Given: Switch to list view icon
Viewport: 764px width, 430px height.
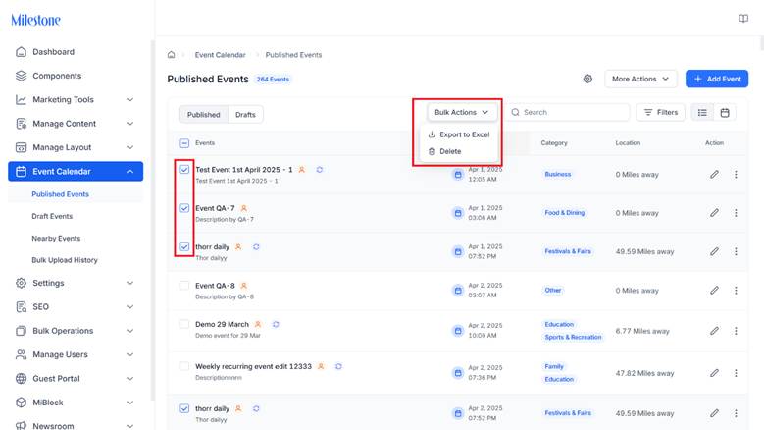Looking at the screenshot, I should 702,113.
